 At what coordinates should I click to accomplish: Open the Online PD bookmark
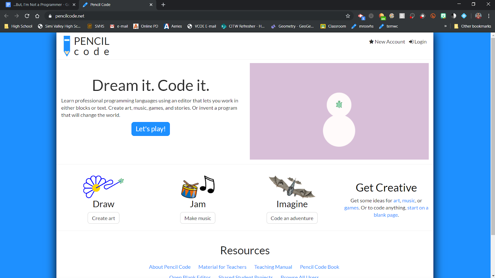click(x=146, y=26)
